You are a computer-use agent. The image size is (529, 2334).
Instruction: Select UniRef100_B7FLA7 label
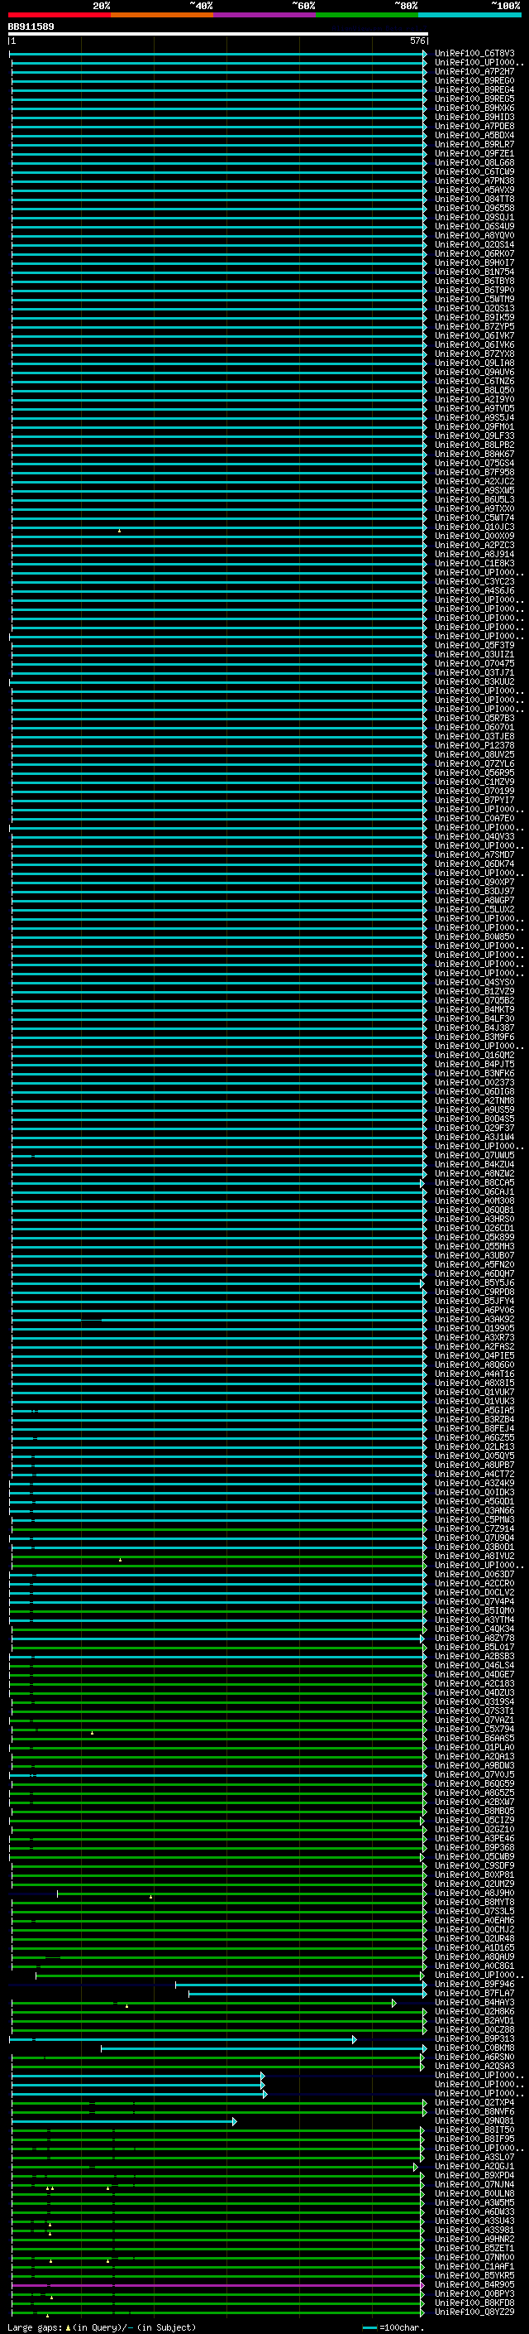474,1994
